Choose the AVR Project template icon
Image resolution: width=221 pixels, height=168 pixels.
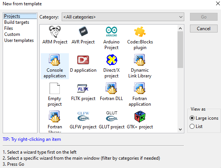(83, 31)
